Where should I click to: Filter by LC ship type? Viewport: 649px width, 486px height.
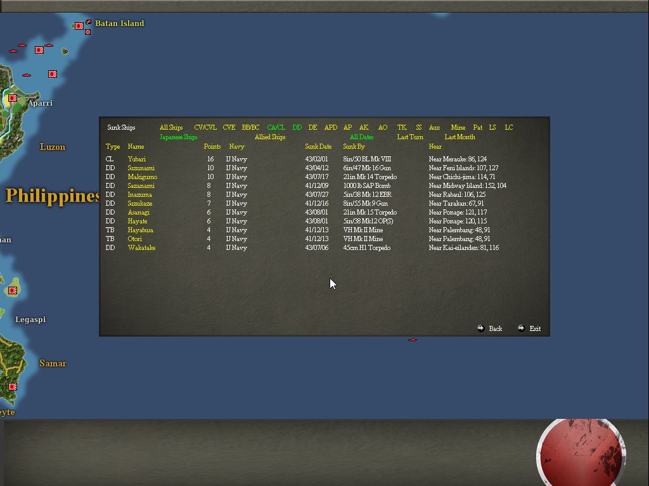tap(509, 127)
